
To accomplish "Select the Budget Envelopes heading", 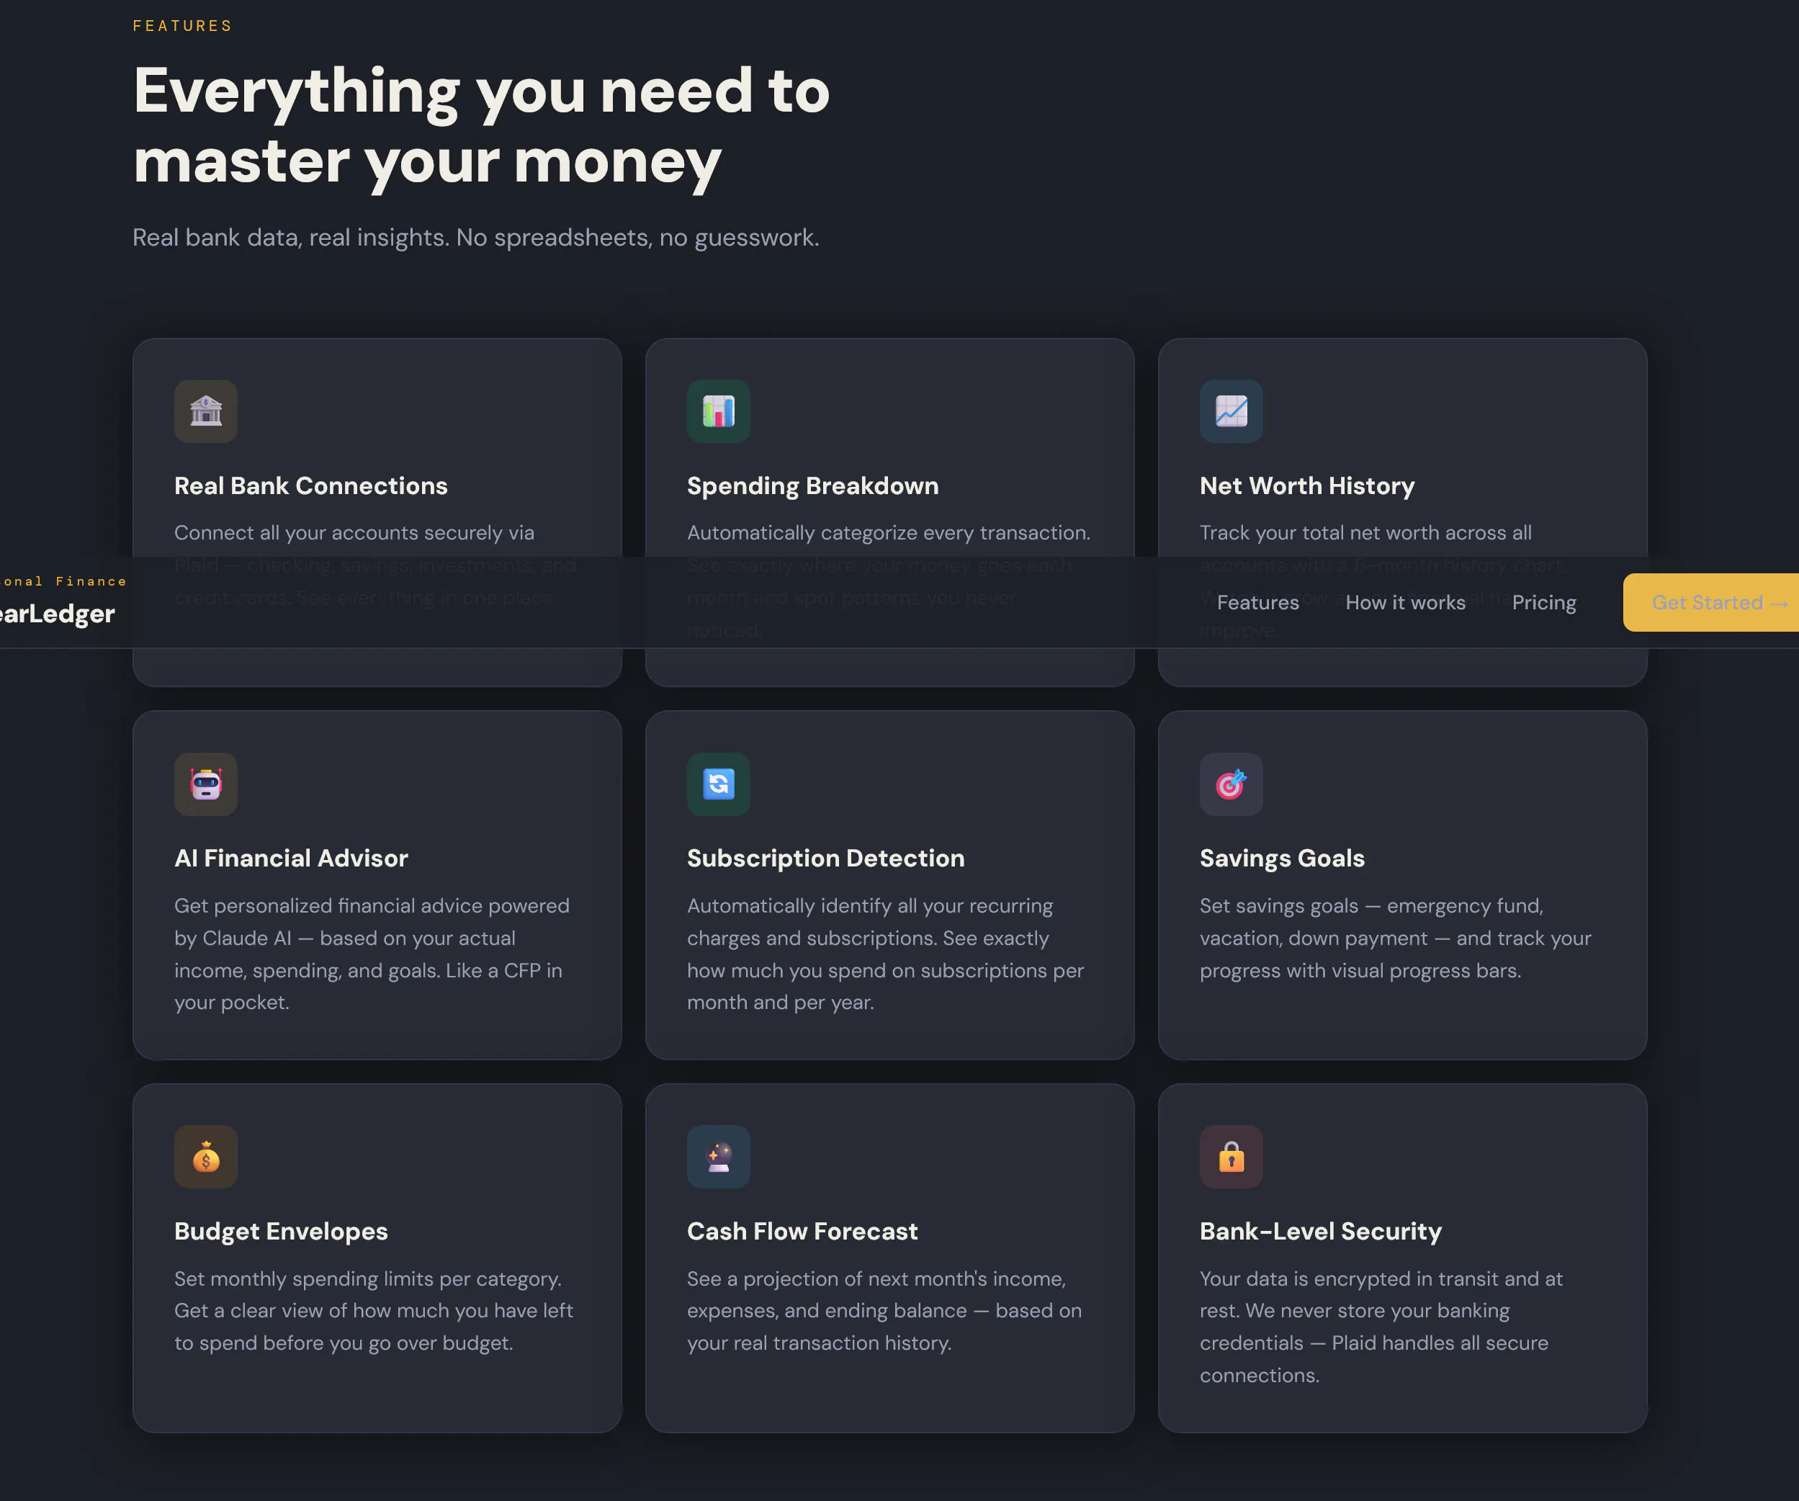I will [281, 1231].
